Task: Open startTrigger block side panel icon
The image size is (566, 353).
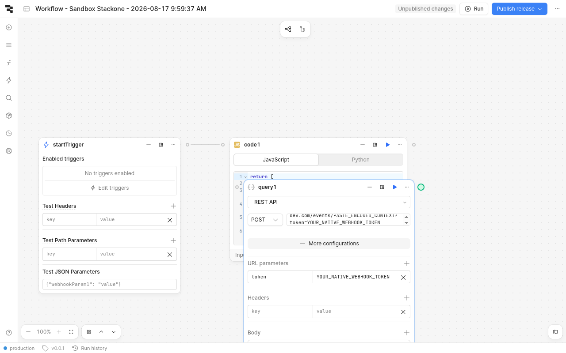Action: 161,145
